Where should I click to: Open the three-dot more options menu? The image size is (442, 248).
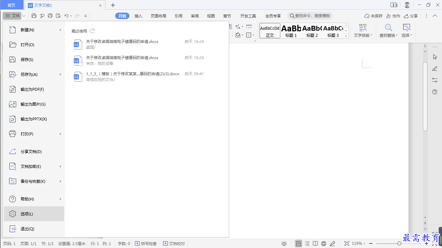click(426, 16)
